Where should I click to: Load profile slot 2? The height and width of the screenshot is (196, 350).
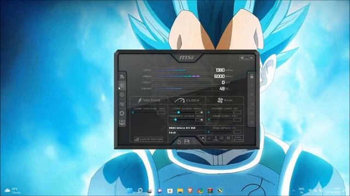(252, 95)
